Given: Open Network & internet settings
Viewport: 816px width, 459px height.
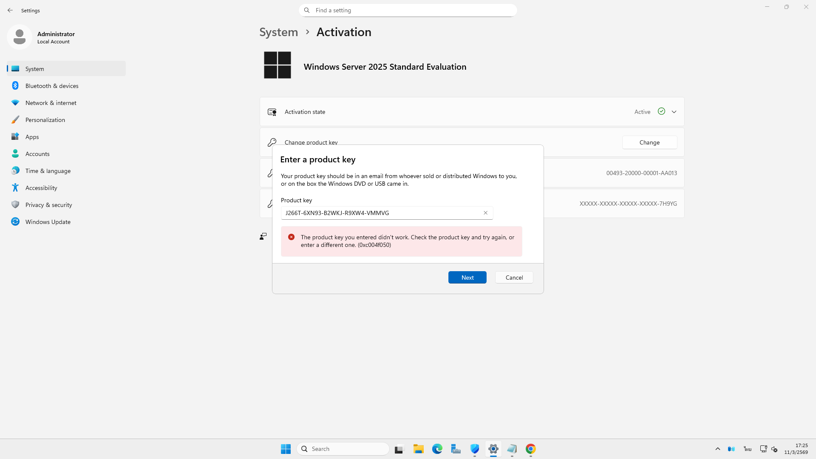Looking at the screenshot, I should (51, 103).
